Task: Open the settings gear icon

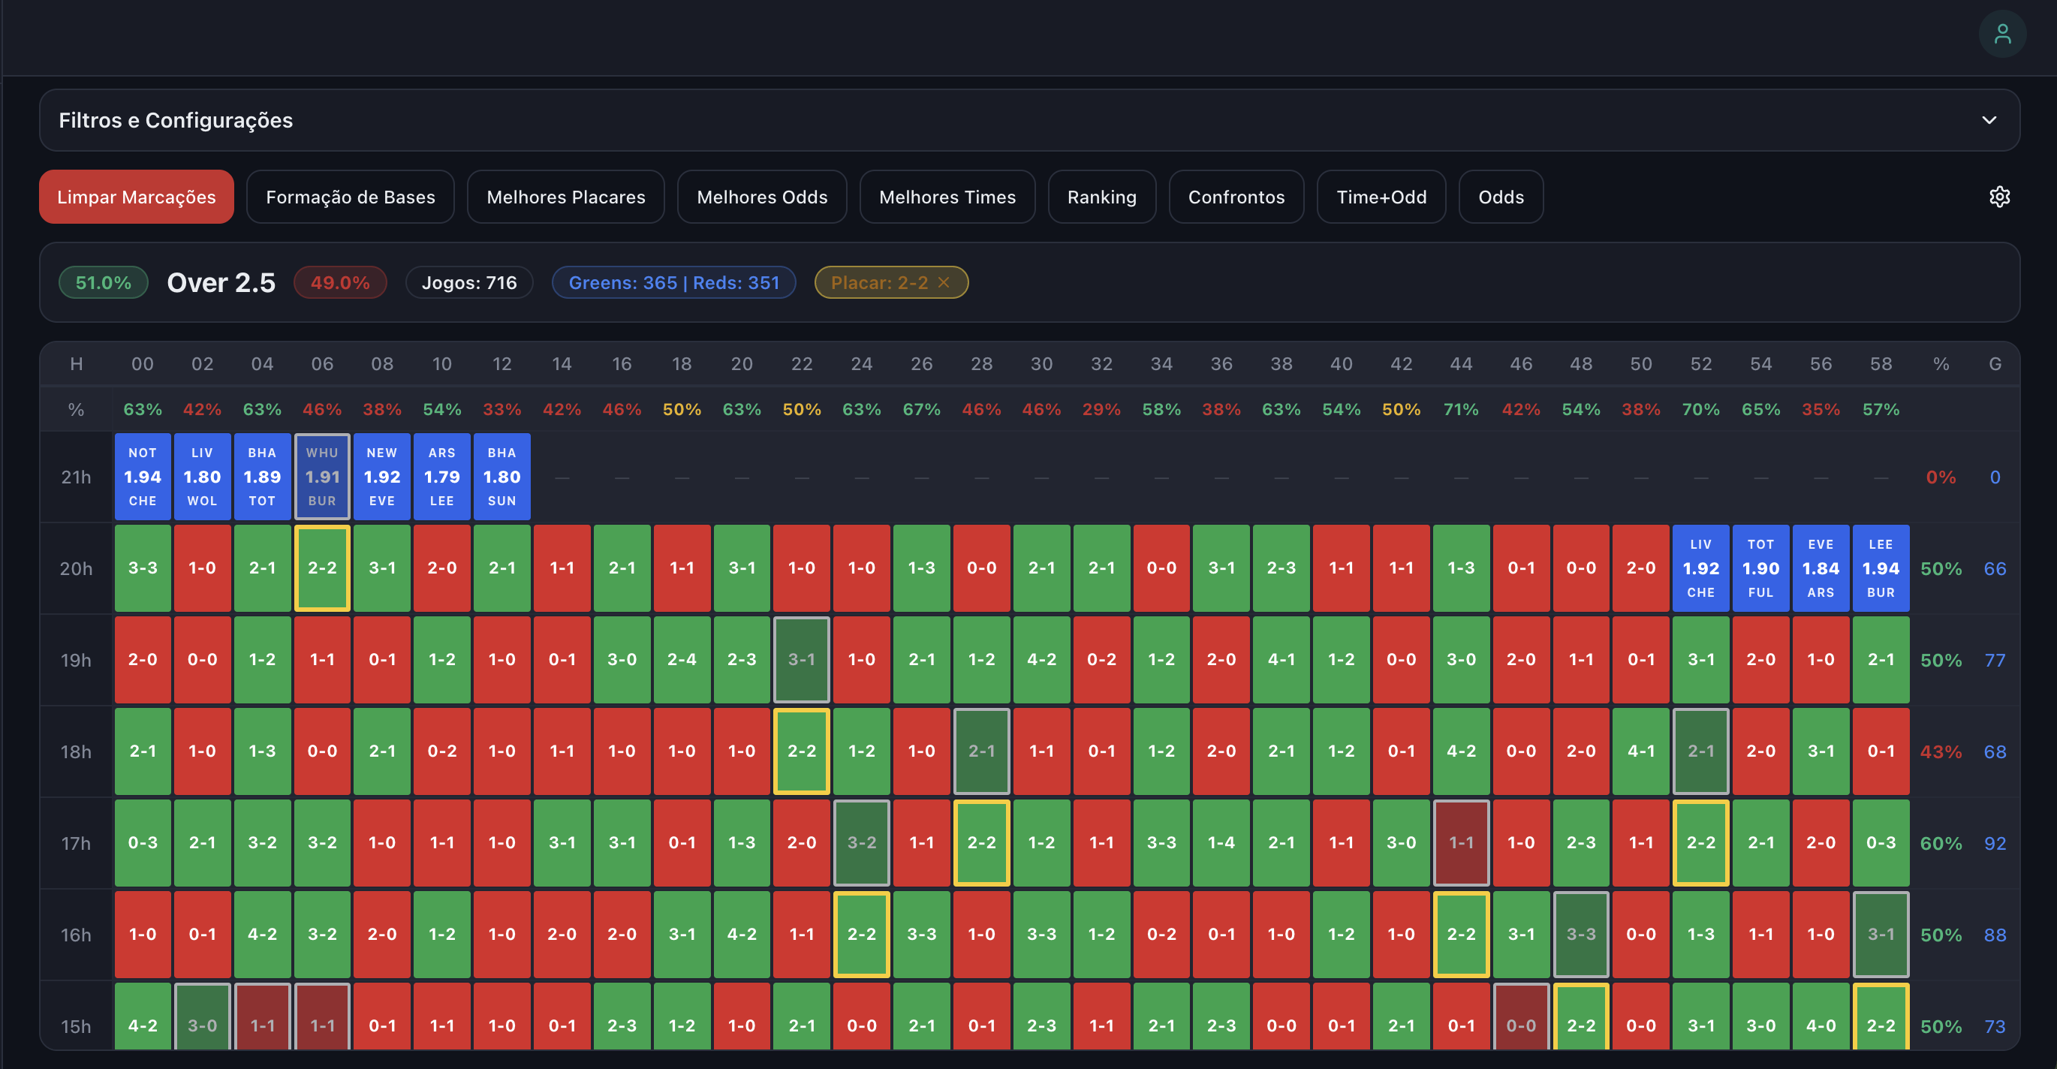Action: tap(1999, 197)
